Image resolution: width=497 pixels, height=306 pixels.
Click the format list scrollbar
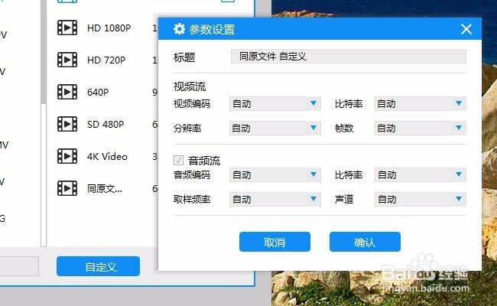tap(44, 52)
